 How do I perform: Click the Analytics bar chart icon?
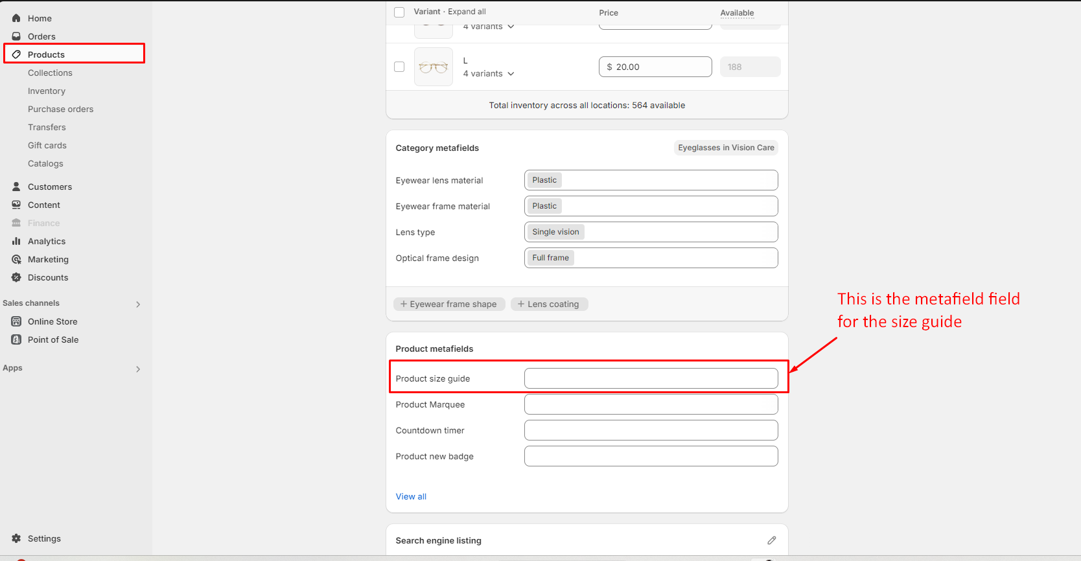(x=16, y=241)
